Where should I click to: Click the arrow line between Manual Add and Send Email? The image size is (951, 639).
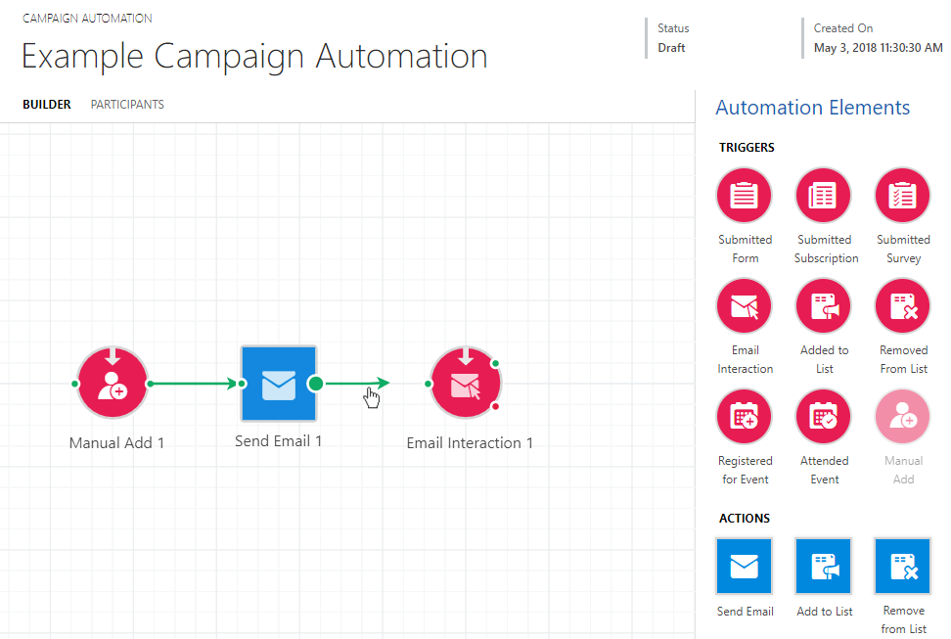(x=194, y=384)
